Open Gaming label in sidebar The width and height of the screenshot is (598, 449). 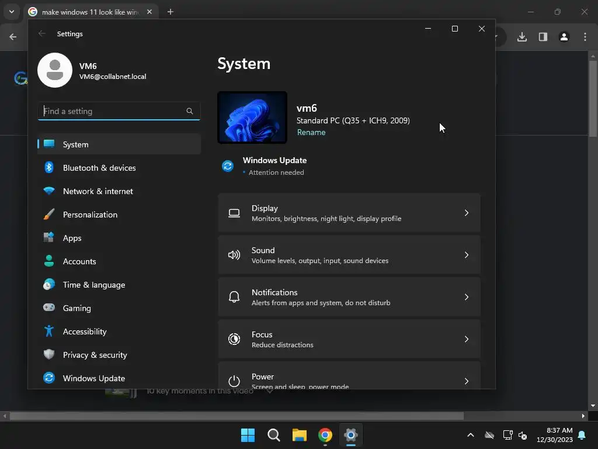(x=77, y=308)
